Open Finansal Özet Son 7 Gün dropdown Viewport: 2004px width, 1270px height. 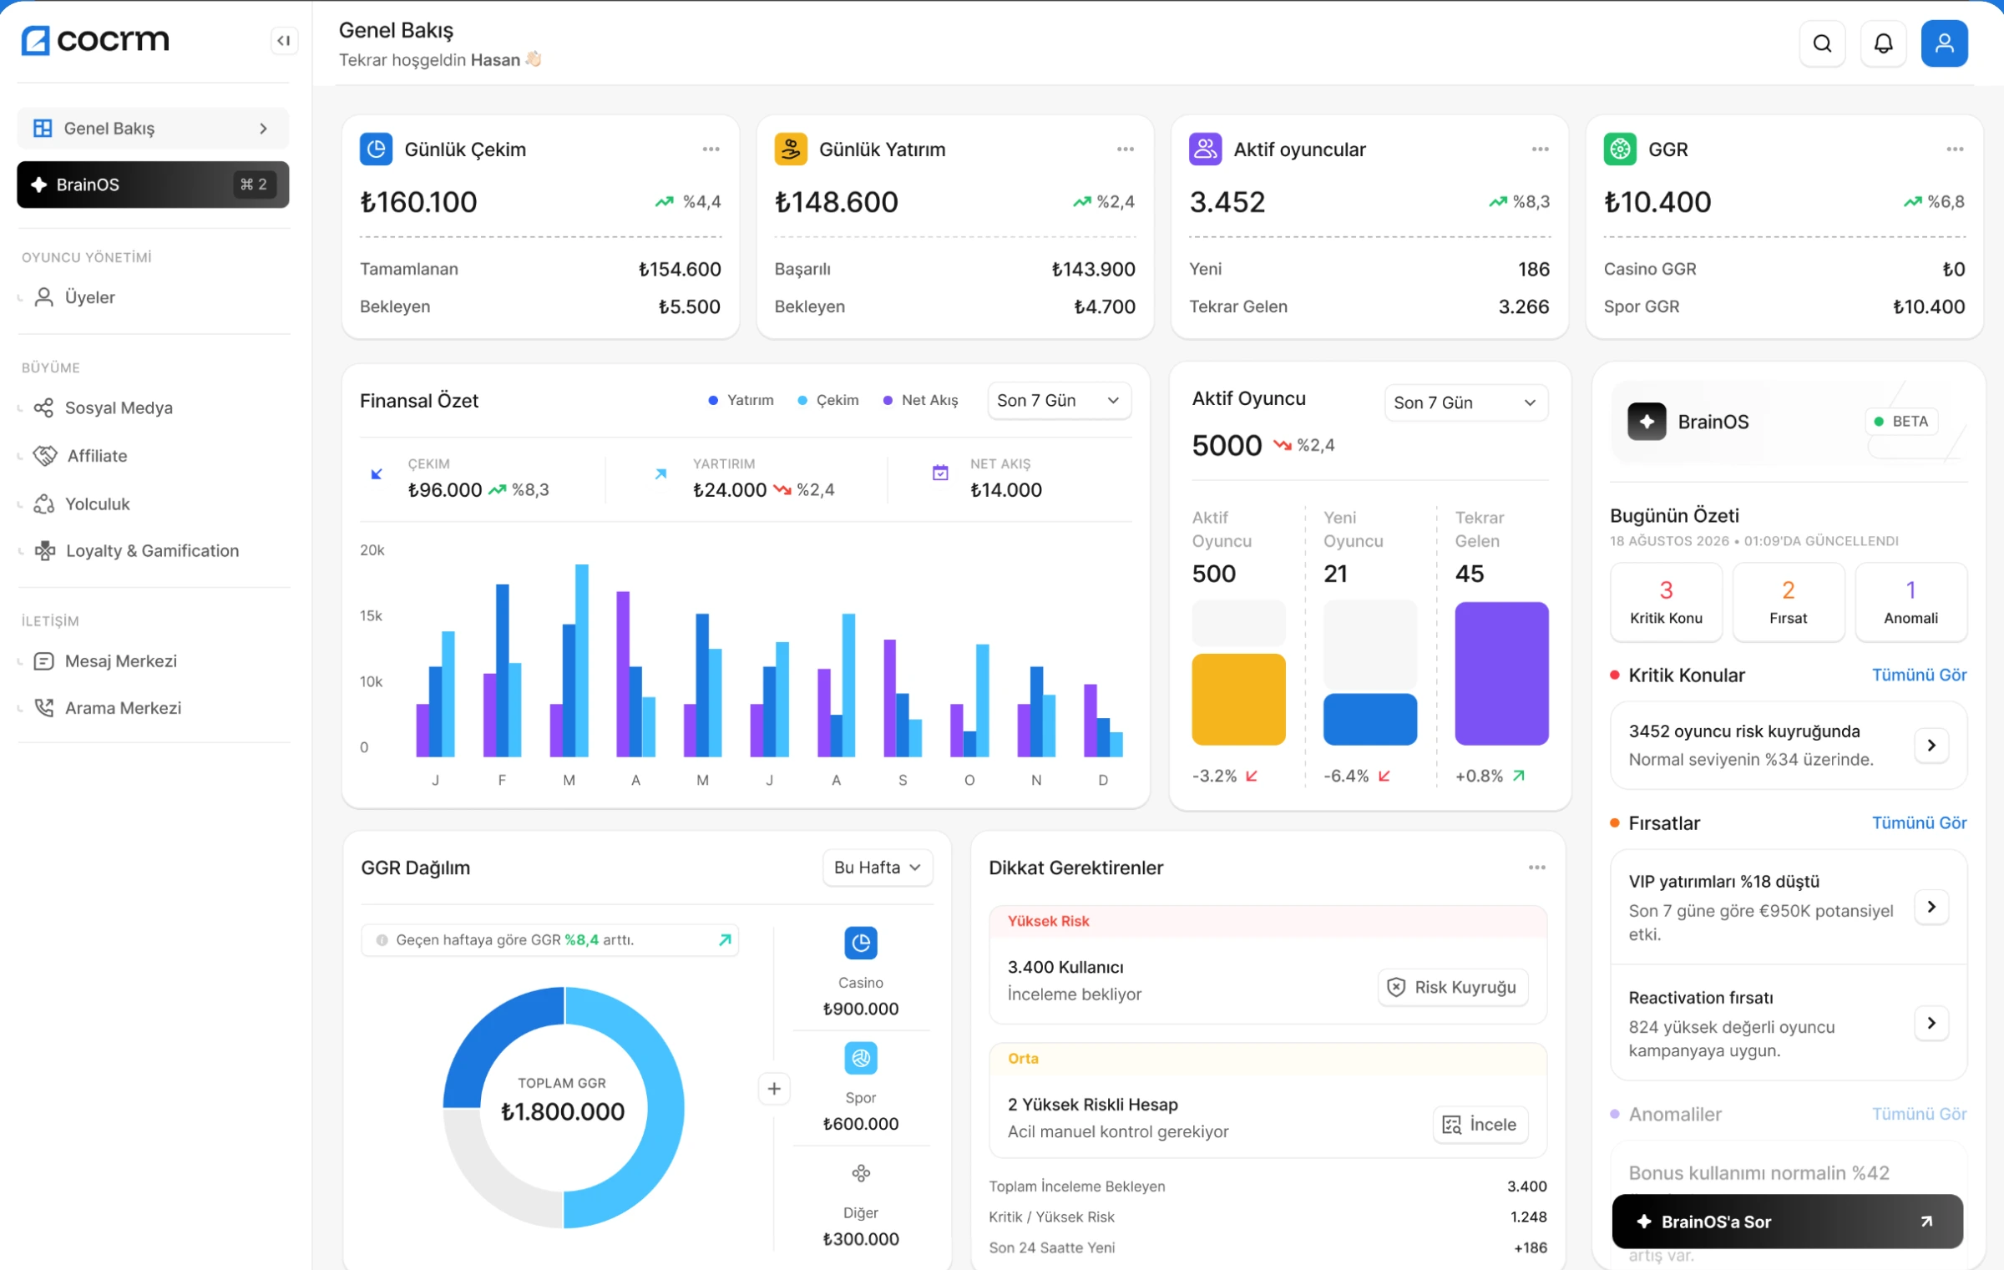pos(1059,401)
